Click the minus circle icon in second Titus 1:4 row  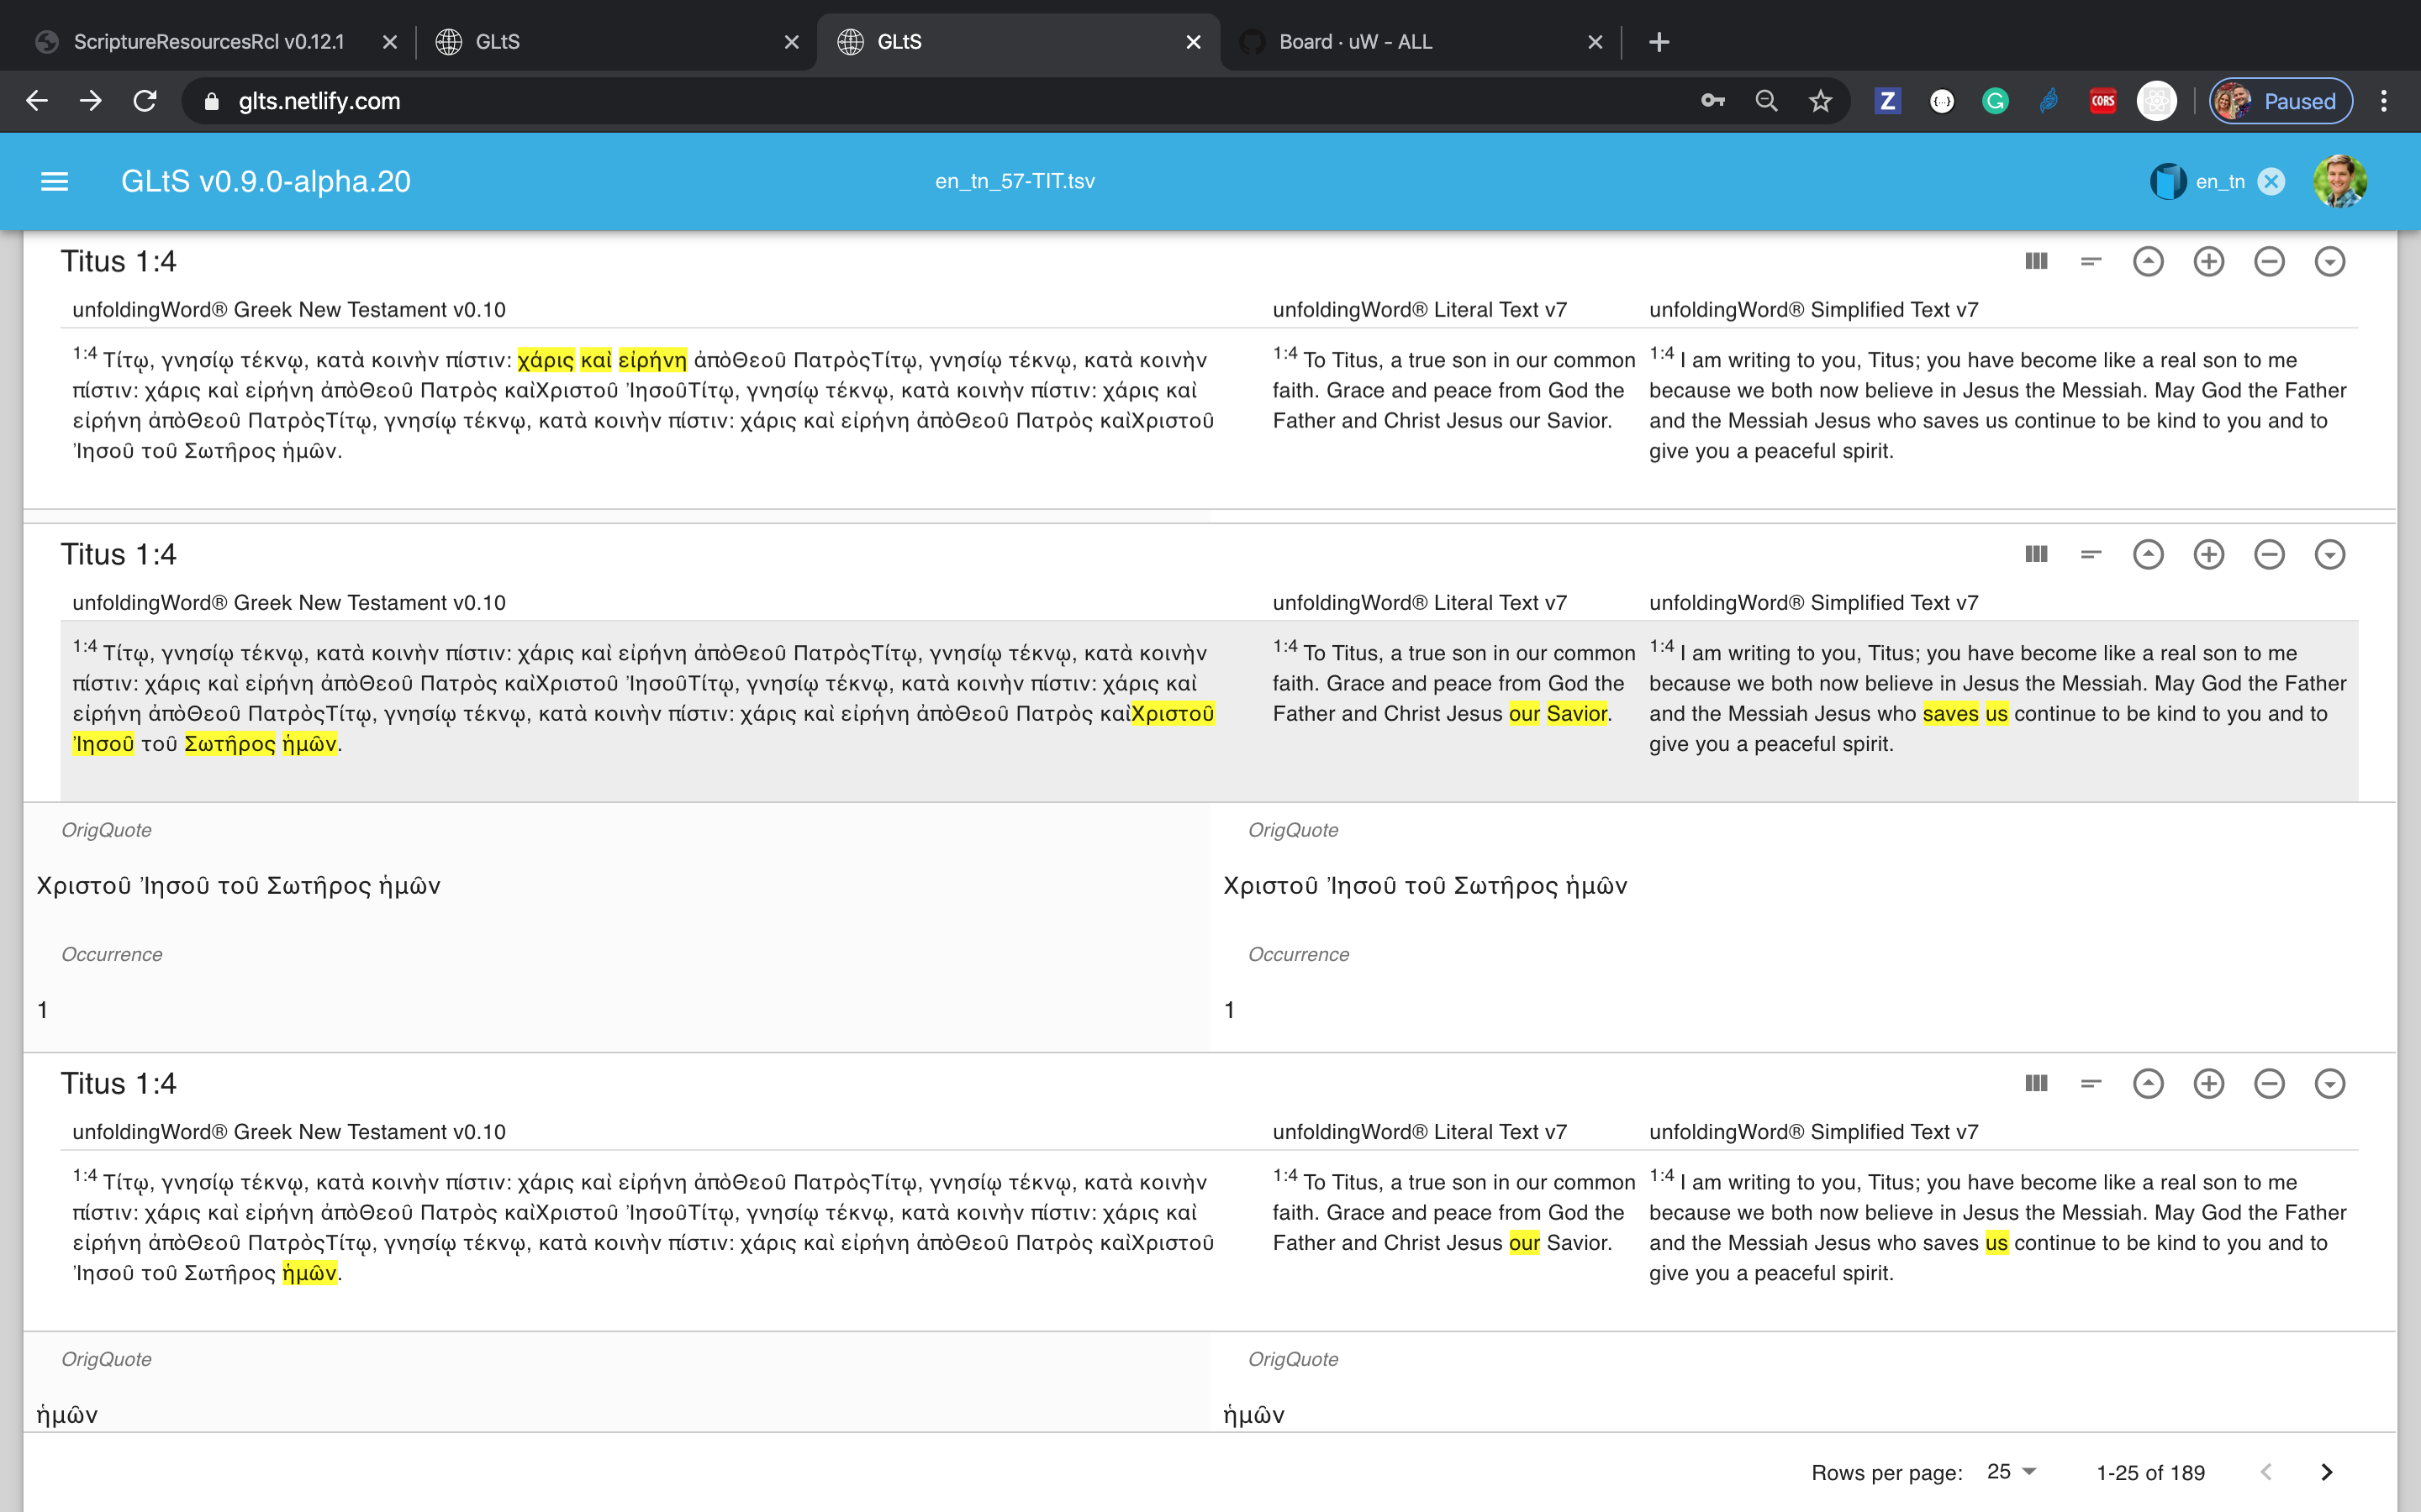point(2269,554)
